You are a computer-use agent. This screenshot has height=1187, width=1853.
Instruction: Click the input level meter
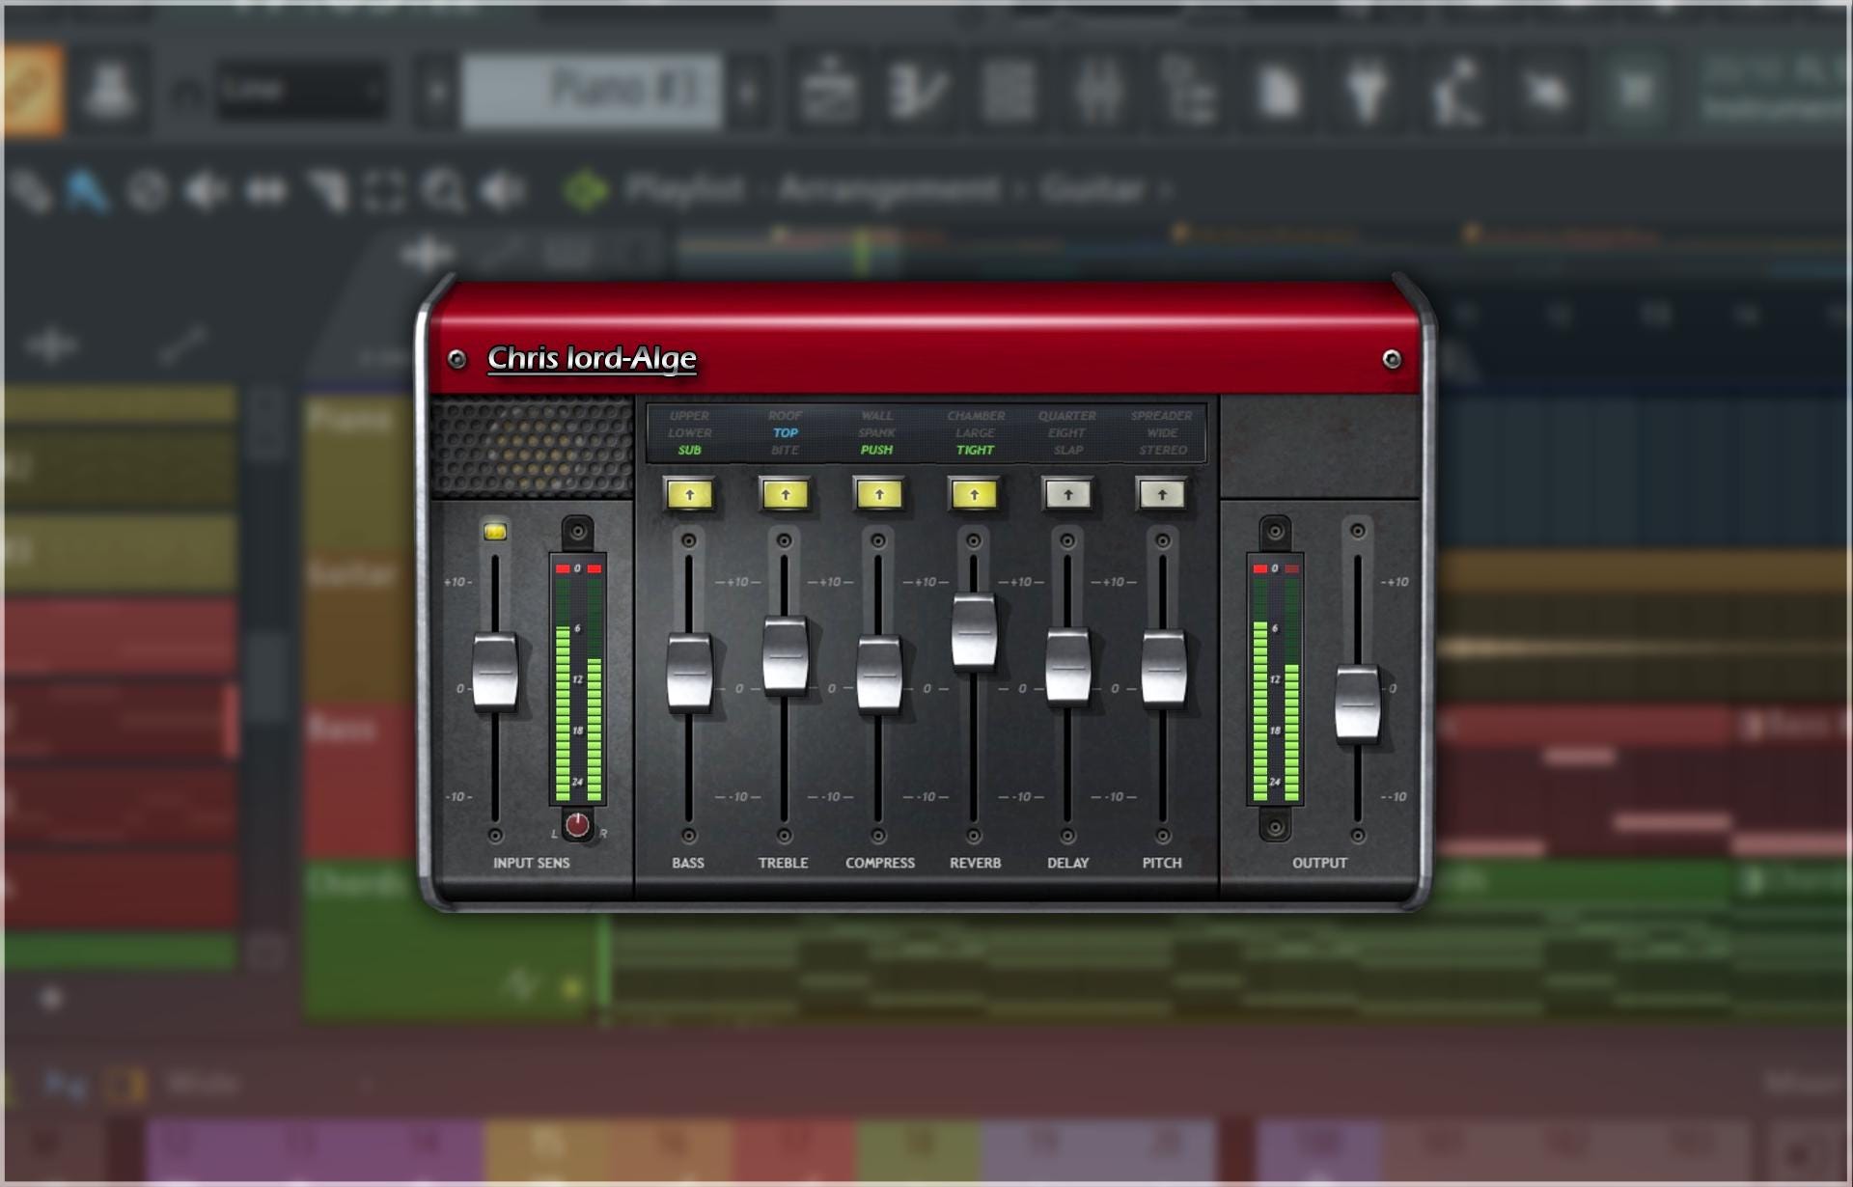[x=577, y=679]
